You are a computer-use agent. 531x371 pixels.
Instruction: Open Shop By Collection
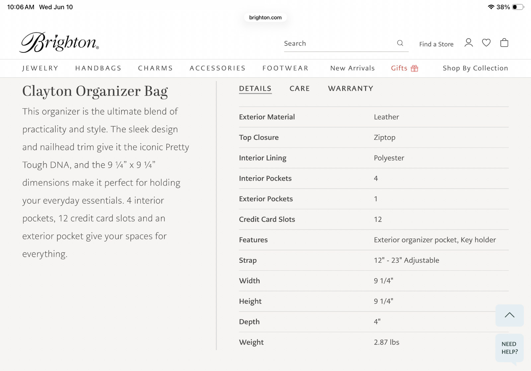475,68
